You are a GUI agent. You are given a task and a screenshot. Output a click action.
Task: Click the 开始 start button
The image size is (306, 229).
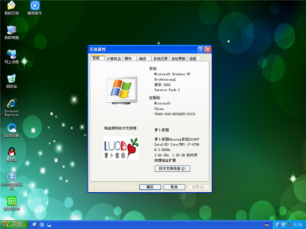coord(14,225)
